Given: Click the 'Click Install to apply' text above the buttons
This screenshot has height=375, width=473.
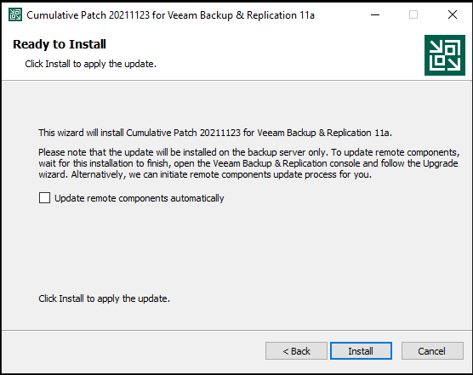Looking at the screenshot, I should (104, 298).
